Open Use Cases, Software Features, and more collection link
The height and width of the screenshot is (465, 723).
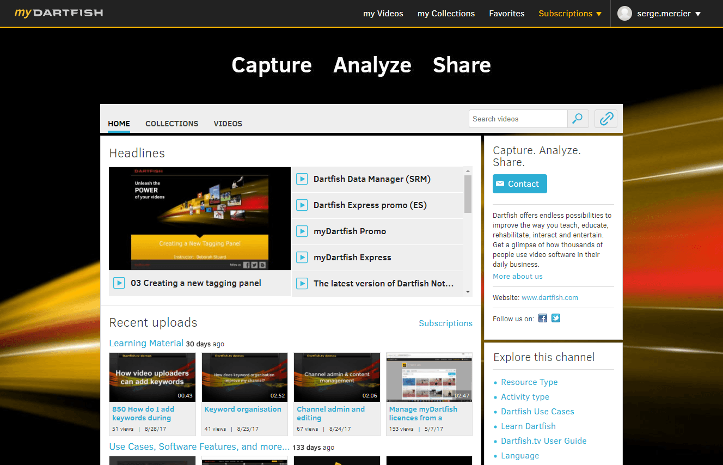[x=199, y=446]
